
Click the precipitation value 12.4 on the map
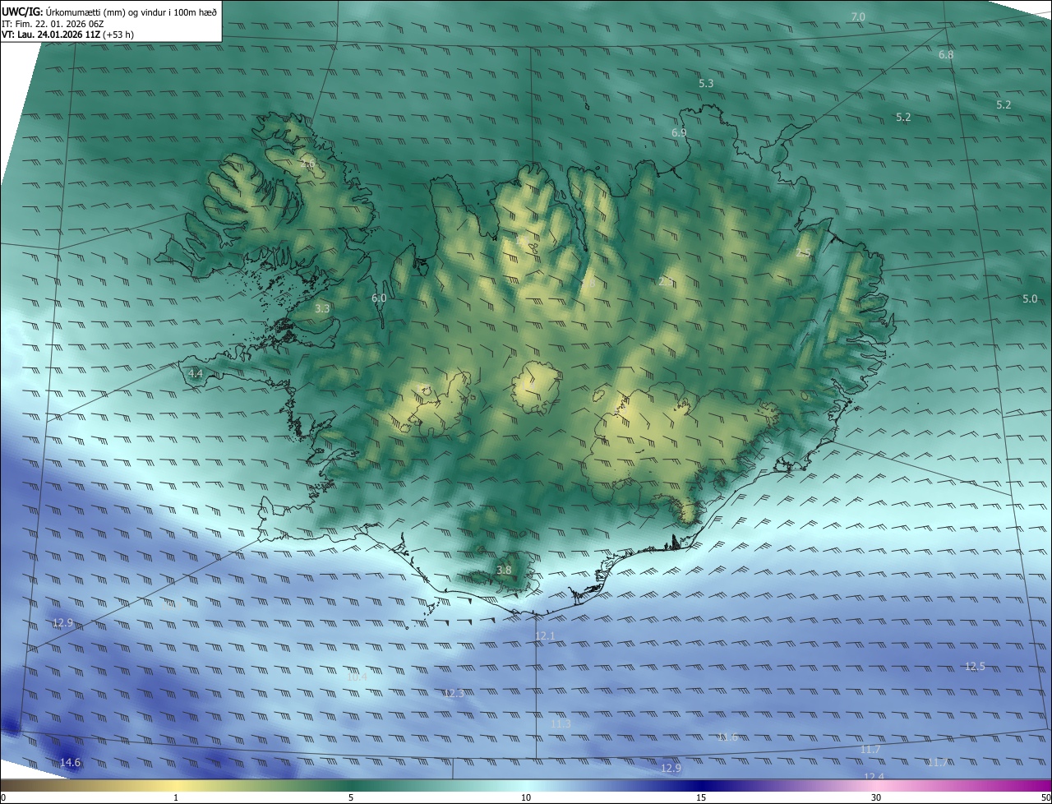pyautogui.click(x=874, y=777)
